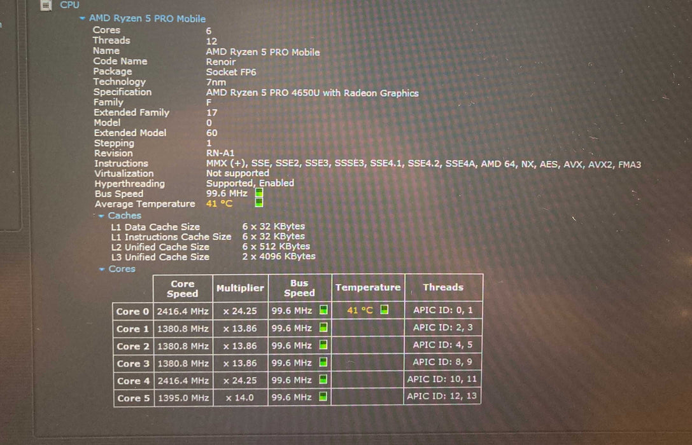Collapse the AMD Ryzen 5 PRO Mobile node

pyautogui.click(x=82, y=18)
